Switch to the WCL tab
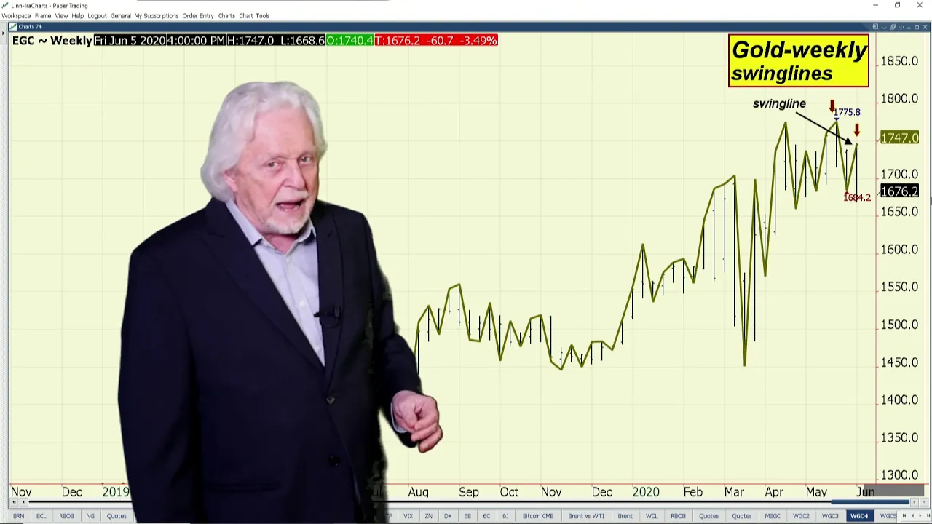 point(652,516)
